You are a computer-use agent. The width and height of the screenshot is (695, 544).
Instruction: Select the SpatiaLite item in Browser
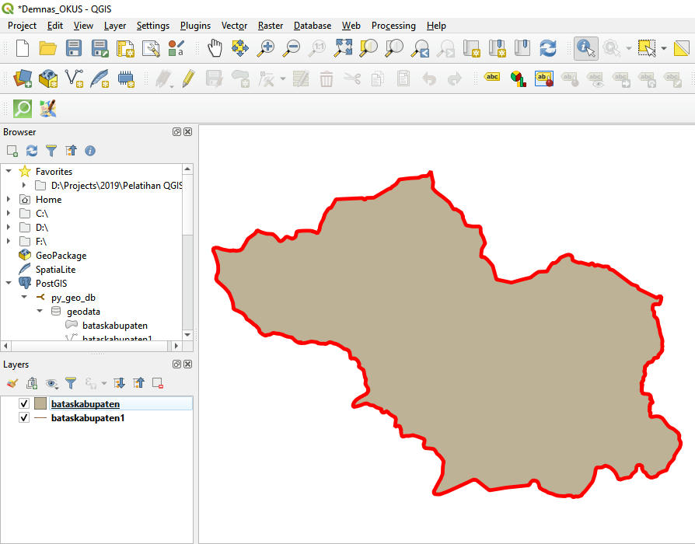[x=55, y=270]
